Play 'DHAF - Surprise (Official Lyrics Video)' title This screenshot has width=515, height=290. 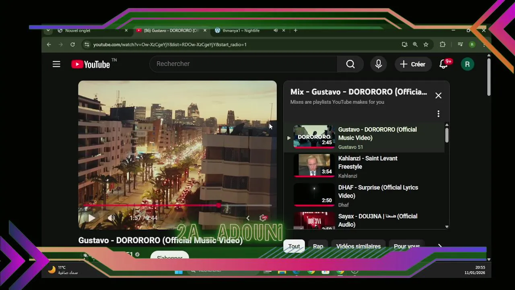pos(378,192)
